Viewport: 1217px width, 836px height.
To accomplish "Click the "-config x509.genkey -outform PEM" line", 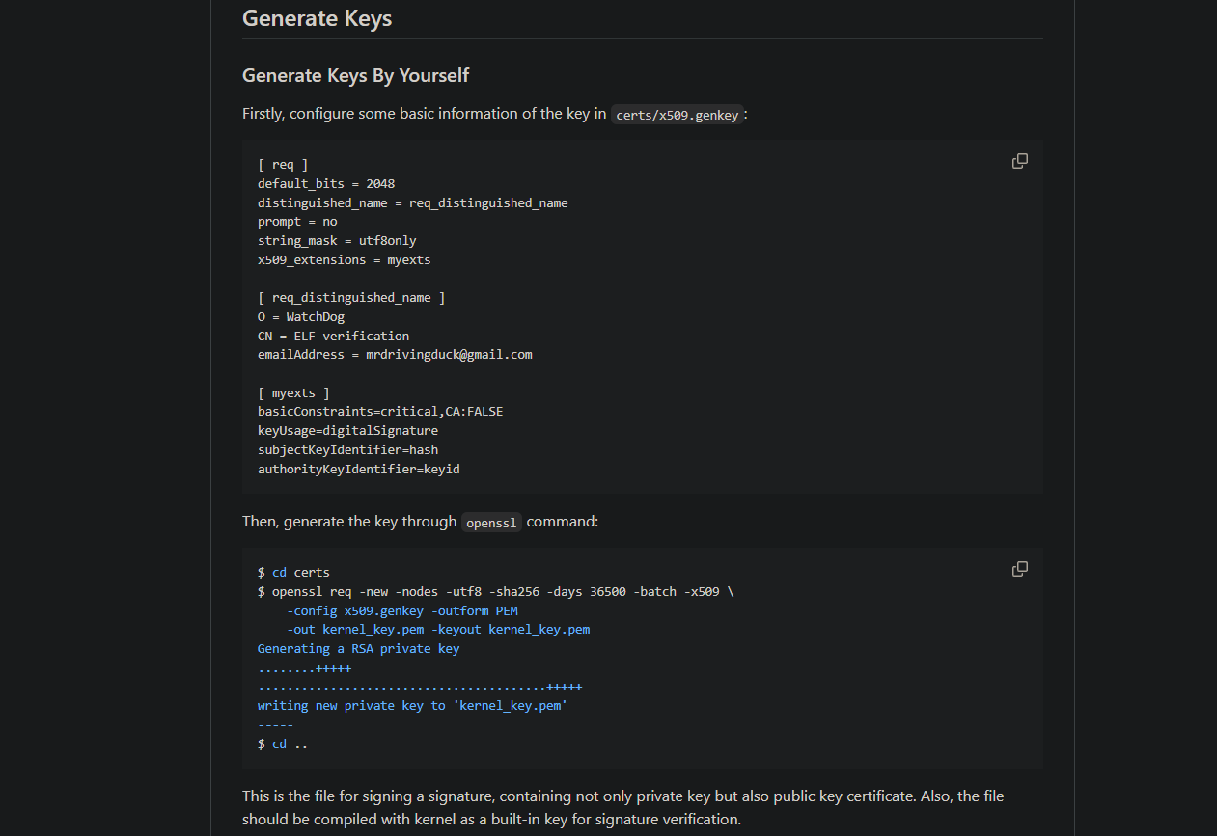I will pos(402,611).
